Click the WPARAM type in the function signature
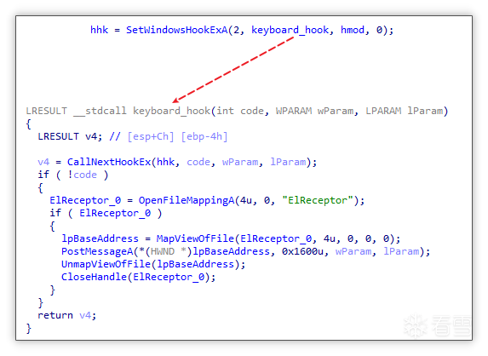This screenshot has height=356, width=488. [294, 111]
